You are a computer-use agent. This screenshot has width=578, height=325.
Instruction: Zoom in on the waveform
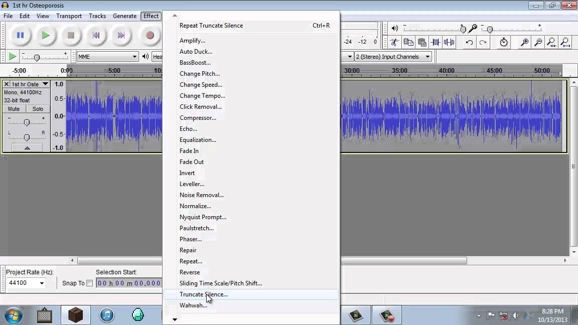click(524, 42)
